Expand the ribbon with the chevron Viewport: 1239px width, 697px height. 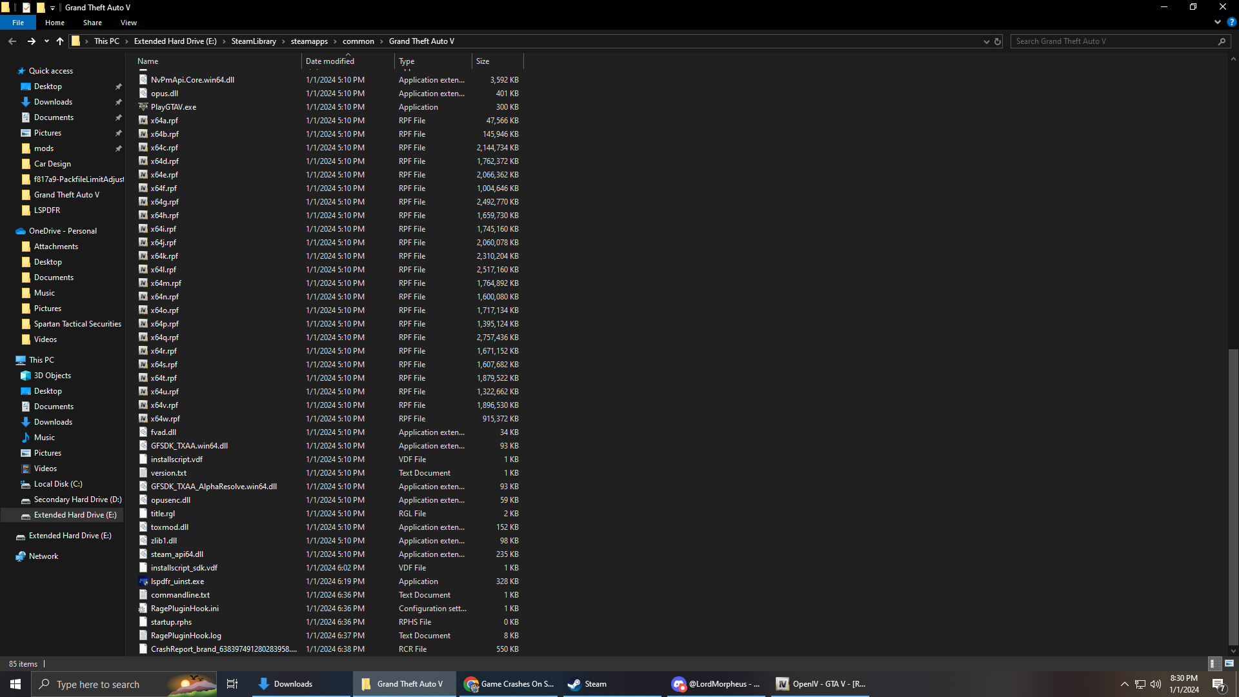(1217, 22)
